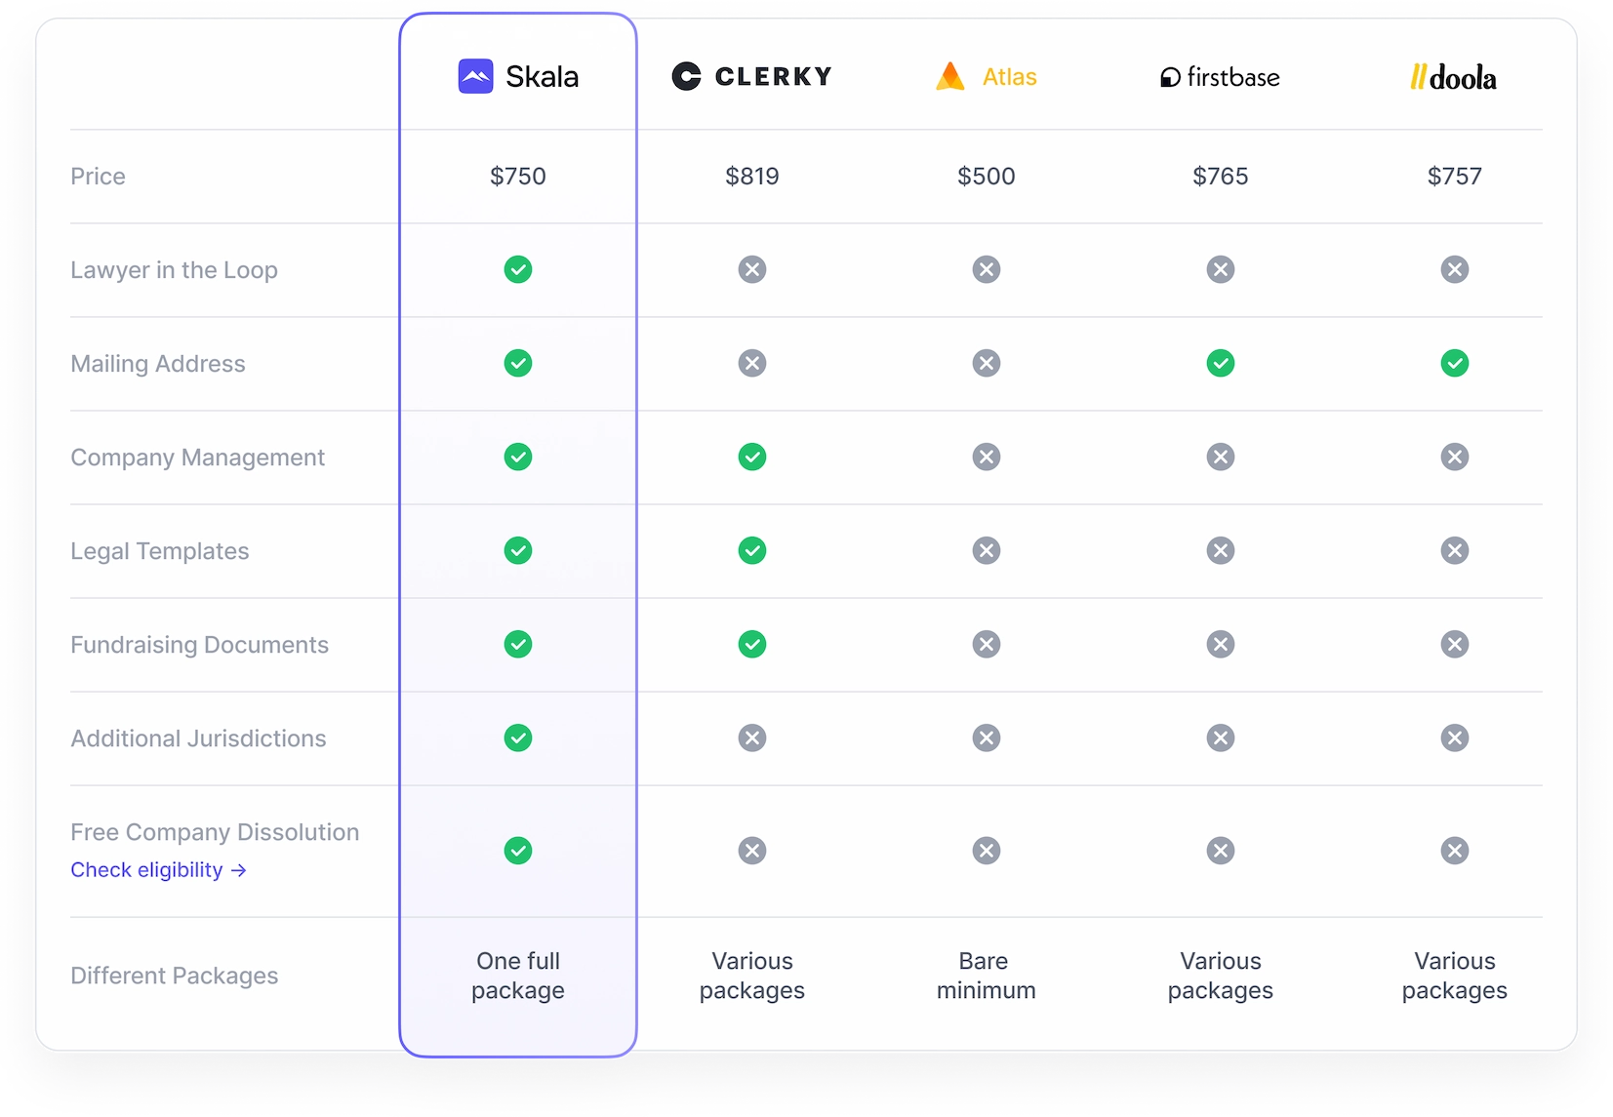Click the firstbase logo

point(1220,77)
